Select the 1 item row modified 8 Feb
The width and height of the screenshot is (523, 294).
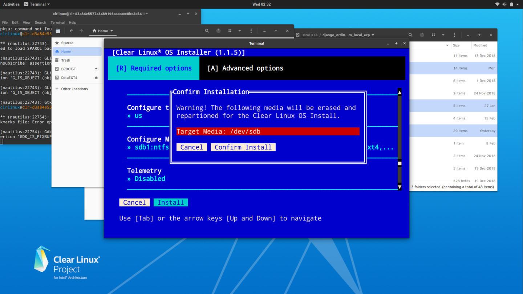453,143
